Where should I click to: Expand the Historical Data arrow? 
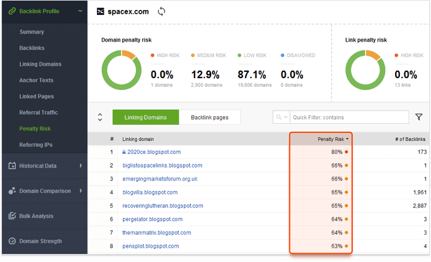click(81, 166)
